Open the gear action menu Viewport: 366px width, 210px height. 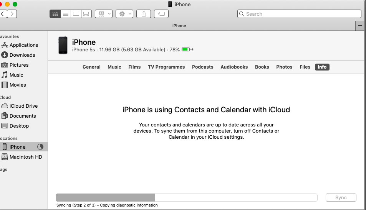124,14
